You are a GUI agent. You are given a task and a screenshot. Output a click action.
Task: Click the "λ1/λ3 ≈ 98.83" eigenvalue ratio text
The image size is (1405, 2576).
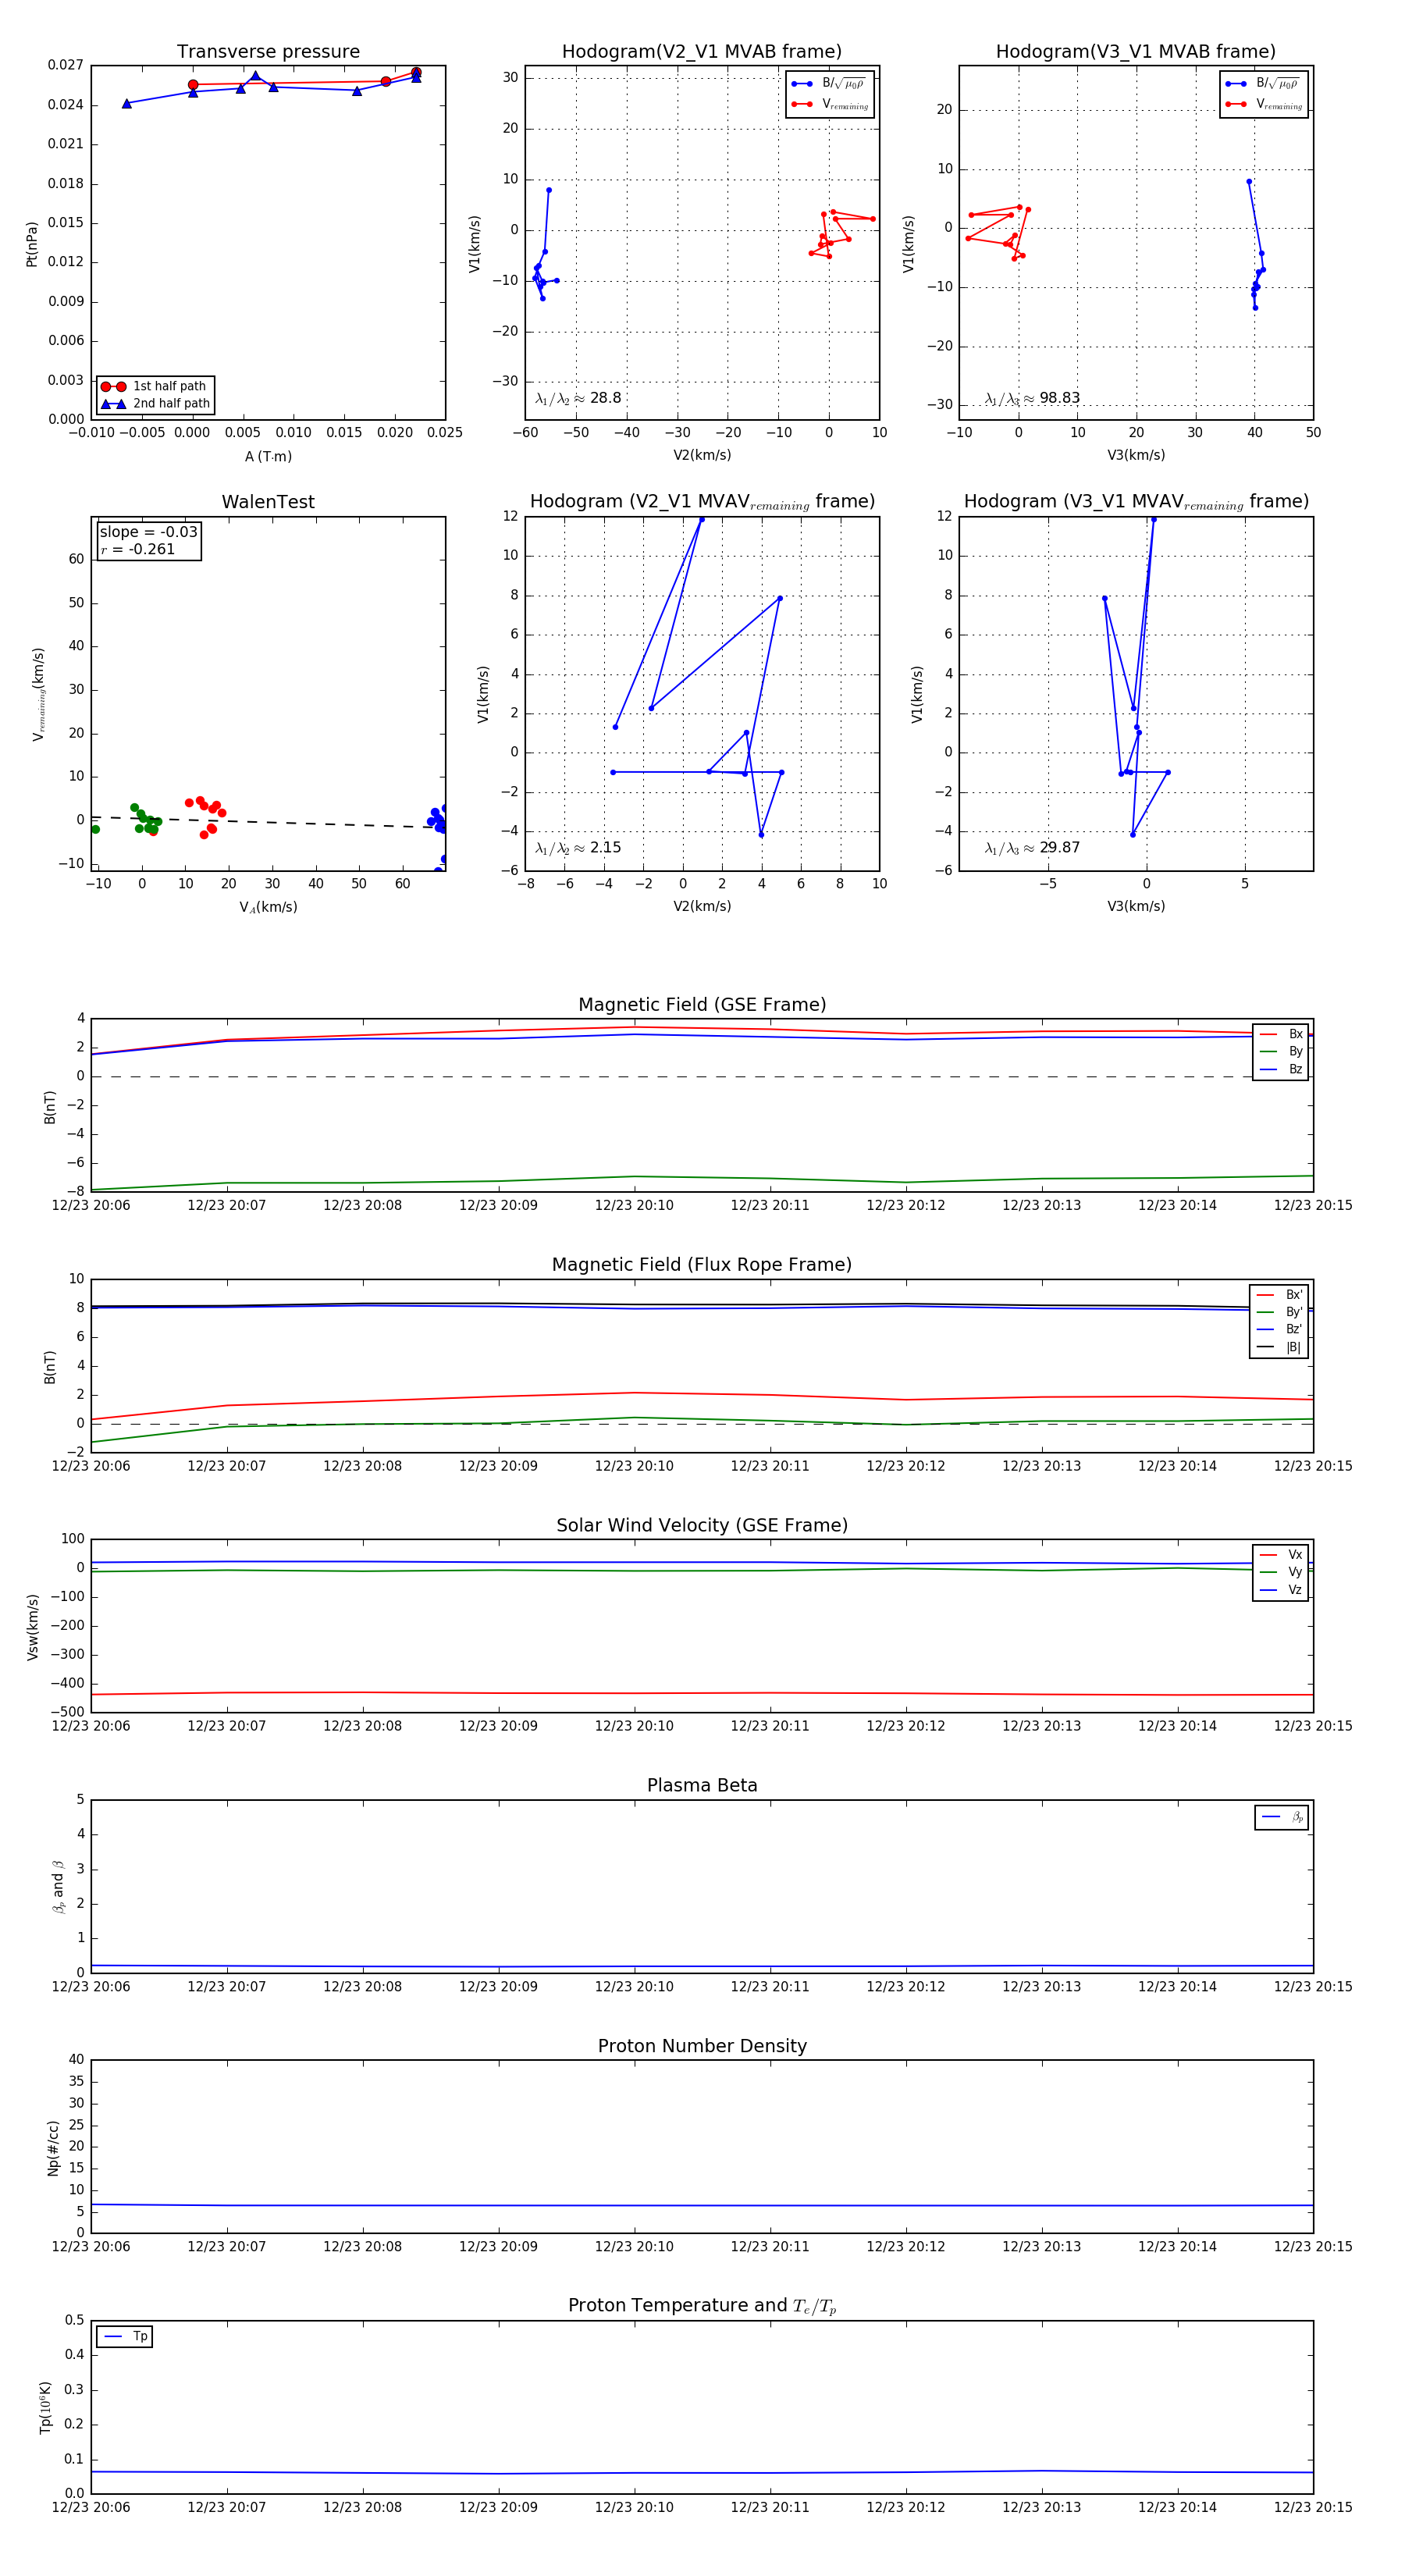(1032, 398)
